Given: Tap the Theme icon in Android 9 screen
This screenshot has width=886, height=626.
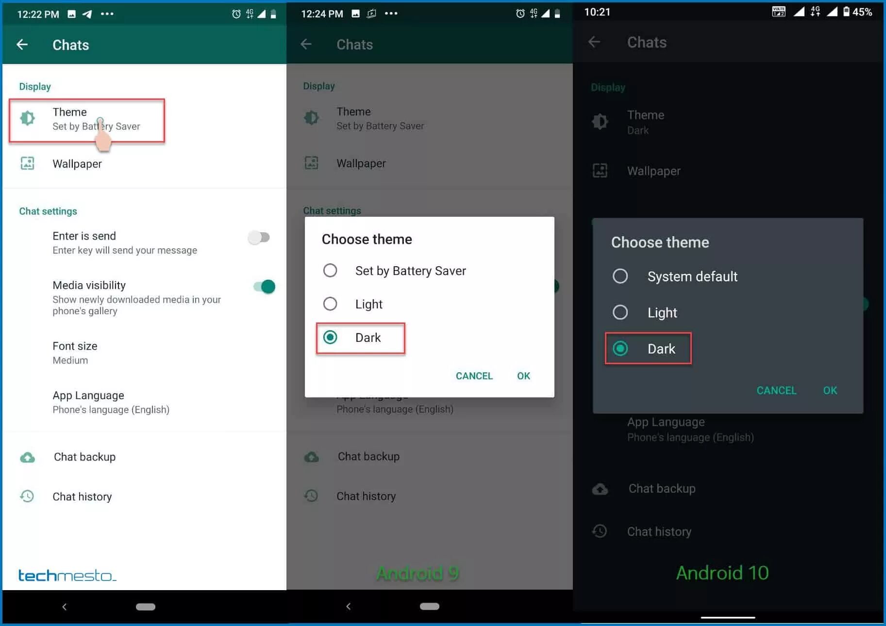Looking at the screenshot, I should pos(312,118).
